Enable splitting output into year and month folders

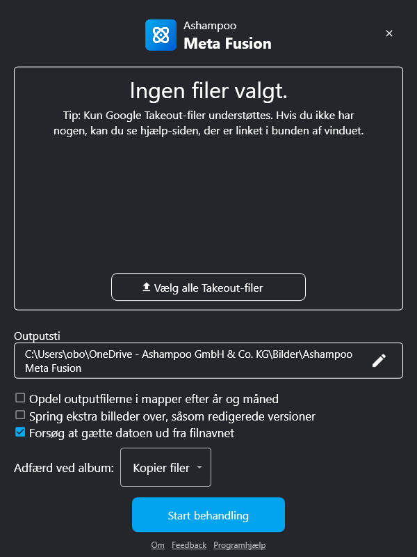(20, 398)
